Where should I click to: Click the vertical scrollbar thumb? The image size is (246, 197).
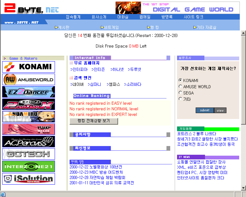[243, 80]
